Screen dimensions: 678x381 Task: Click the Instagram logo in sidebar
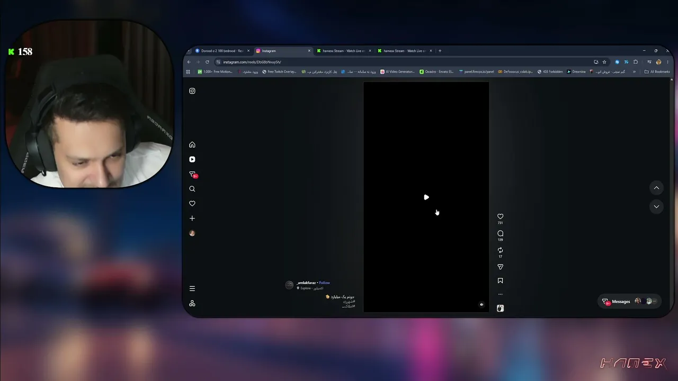click(192, 91)
